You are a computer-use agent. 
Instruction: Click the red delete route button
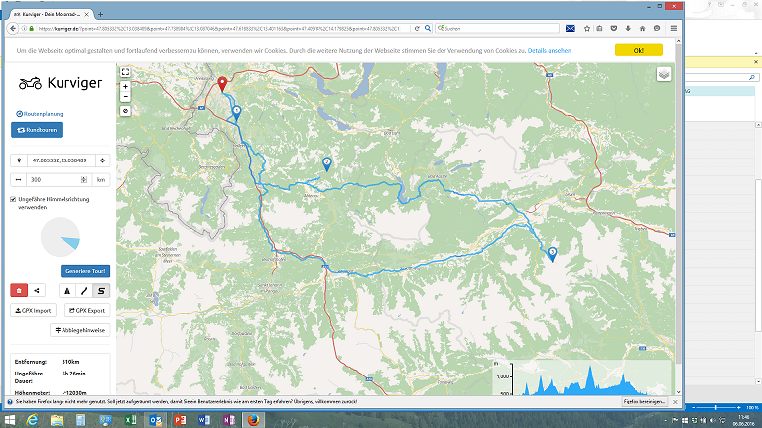pos(19,290)
